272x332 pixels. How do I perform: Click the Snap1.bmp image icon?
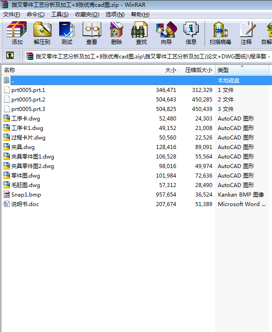[7, 194]
